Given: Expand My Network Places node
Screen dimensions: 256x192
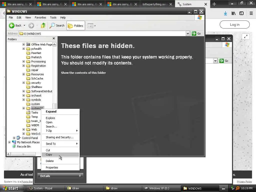Looking at the screenshot, I should click(x=9, y=142).
